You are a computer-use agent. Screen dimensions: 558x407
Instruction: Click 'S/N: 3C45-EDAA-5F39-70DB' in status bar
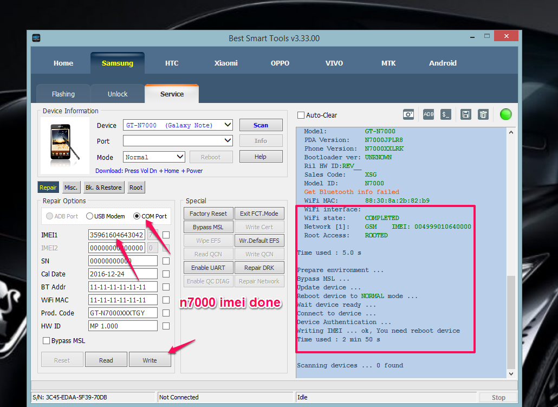pyautogui.click(x=70, y=397)
